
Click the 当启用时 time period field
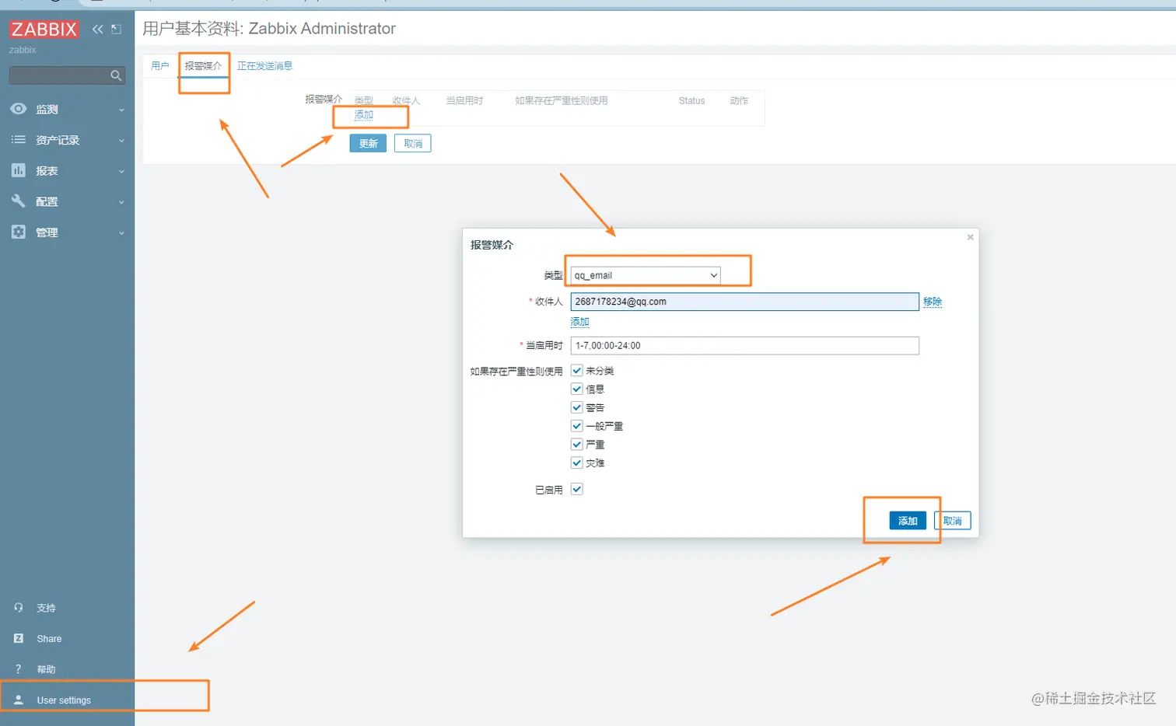744,346
